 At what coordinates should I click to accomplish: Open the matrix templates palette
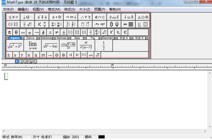(128, 24)
